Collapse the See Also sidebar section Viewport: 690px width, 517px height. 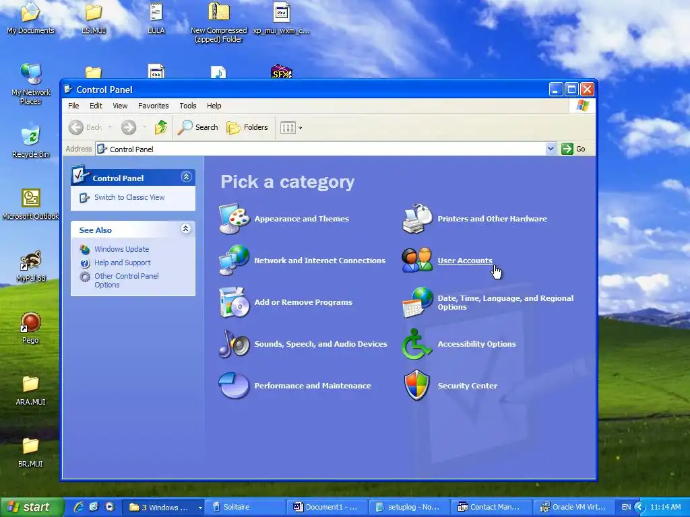pos(186,229)
